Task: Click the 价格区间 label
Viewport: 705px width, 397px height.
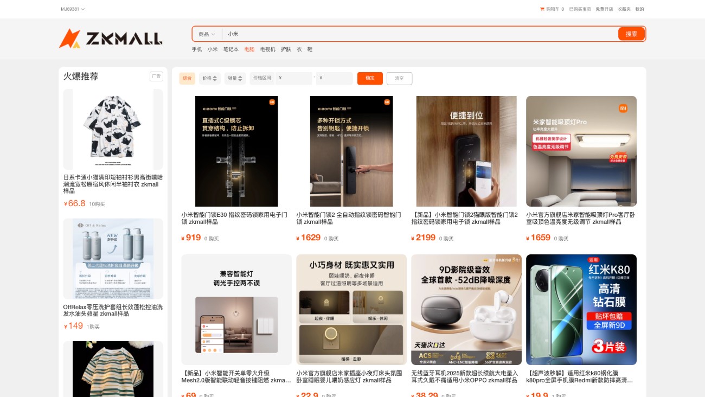Action: (262, 78)
